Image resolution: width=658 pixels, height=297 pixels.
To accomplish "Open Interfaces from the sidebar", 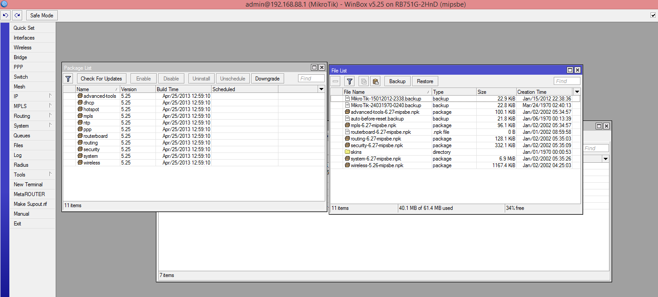I will pyautogui.click(x=33, y=38).
